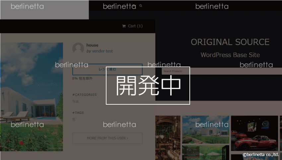Focus the Search Products input field
The width and height of the screenshot is (282, 160).
coord(222,71)
